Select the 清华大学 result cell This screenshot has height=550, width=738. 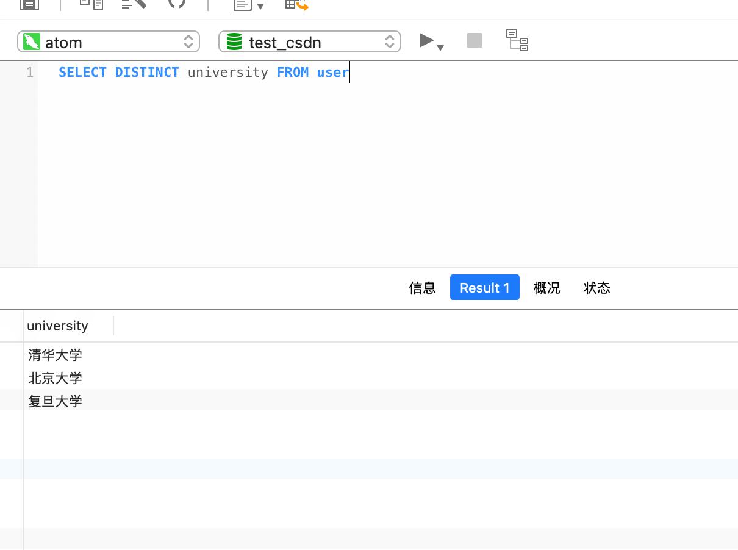coord(55,354)
